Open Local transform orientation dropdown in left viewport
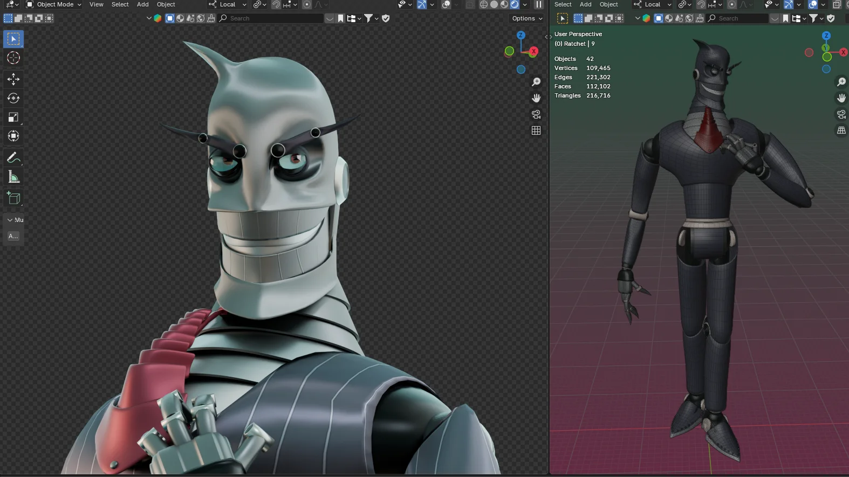The image size is (849, 477). pos(228,4)
